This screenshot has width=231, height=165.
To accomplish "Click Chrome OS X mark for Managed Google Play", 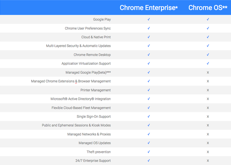I will [x=208, y=72].
